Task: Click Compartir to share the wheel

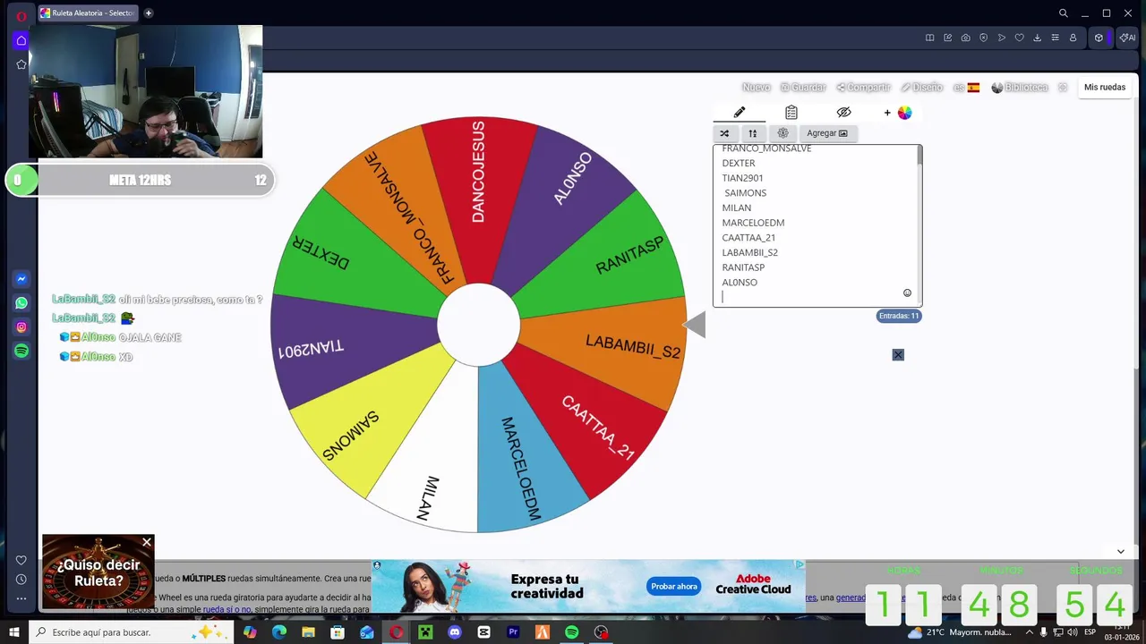Action: coord(864,88)
